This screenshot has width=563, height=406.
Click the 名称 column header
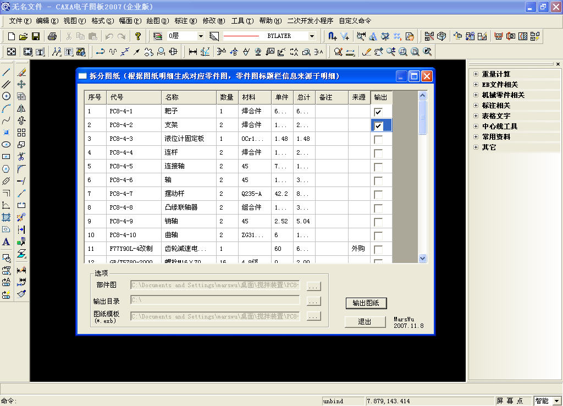tap(189, 97)
